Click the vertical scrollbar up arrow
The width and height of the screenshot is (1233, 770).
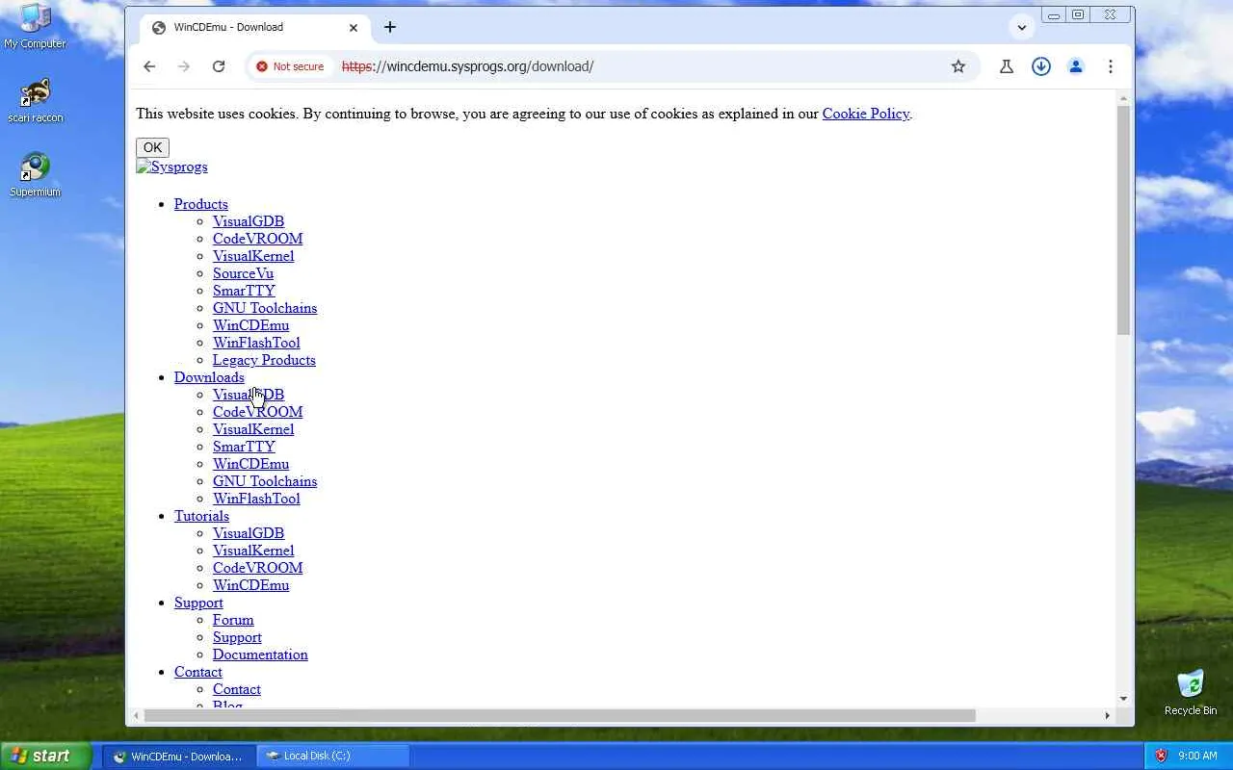click(1123, 98)
